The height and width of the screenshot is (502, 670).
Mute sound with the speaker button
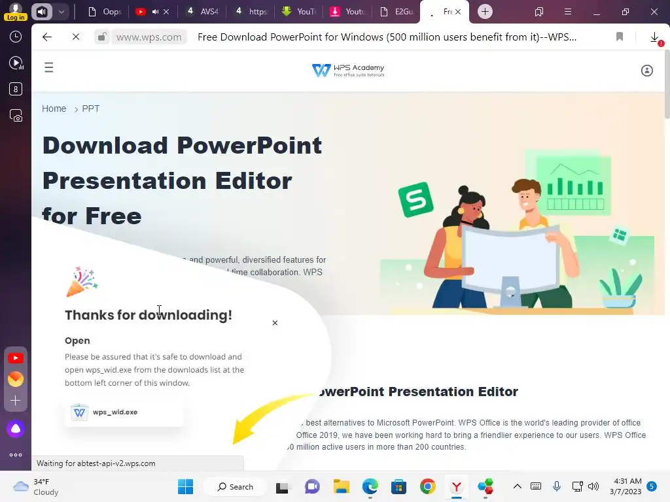(x=41, y=12)
